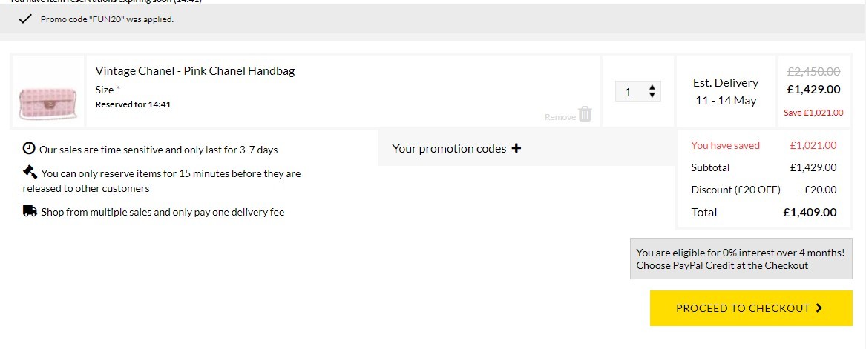Click the Remove link text
Image resolution: width=866 pixels, height=349 pixels.
(560, 117)
